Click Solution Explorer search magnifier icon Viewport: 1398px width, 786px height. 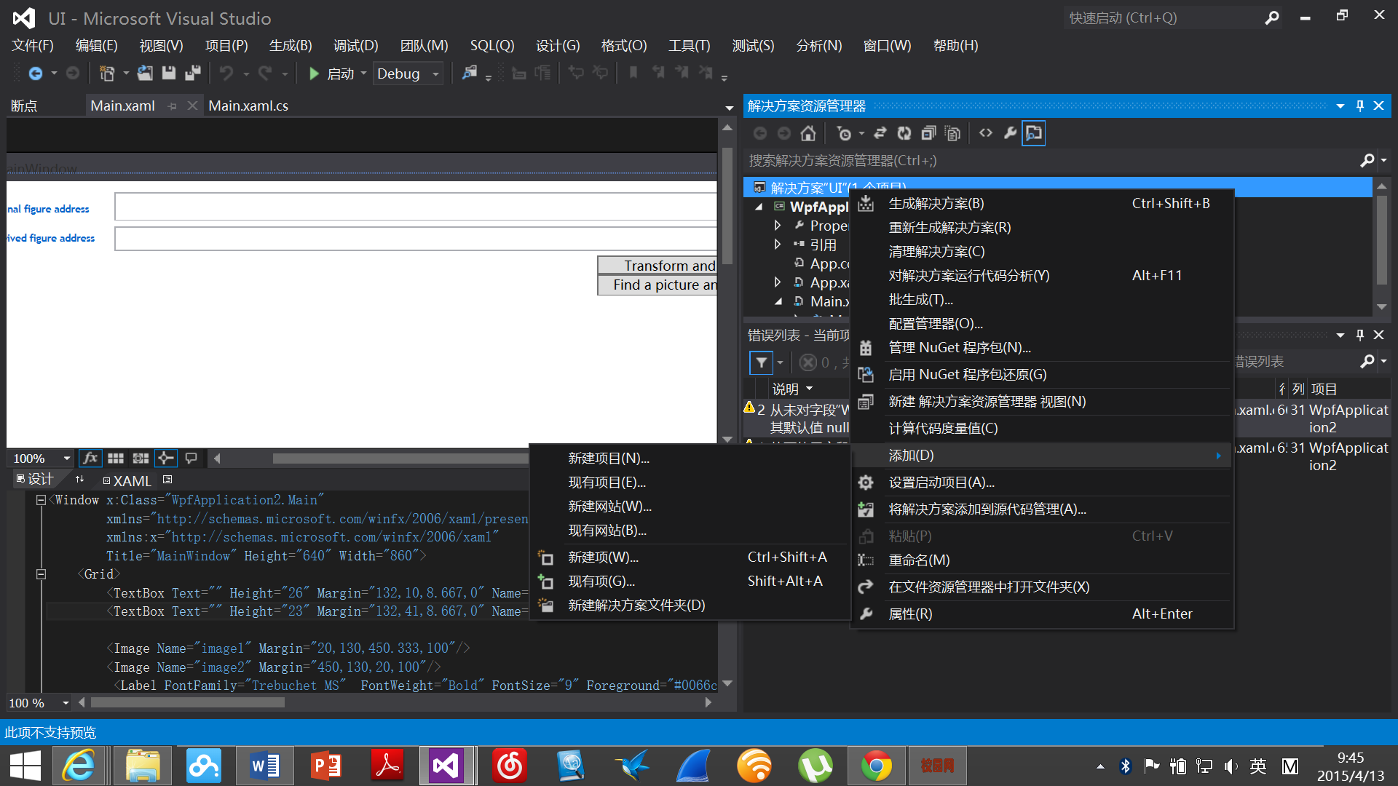coord(1367,160)
